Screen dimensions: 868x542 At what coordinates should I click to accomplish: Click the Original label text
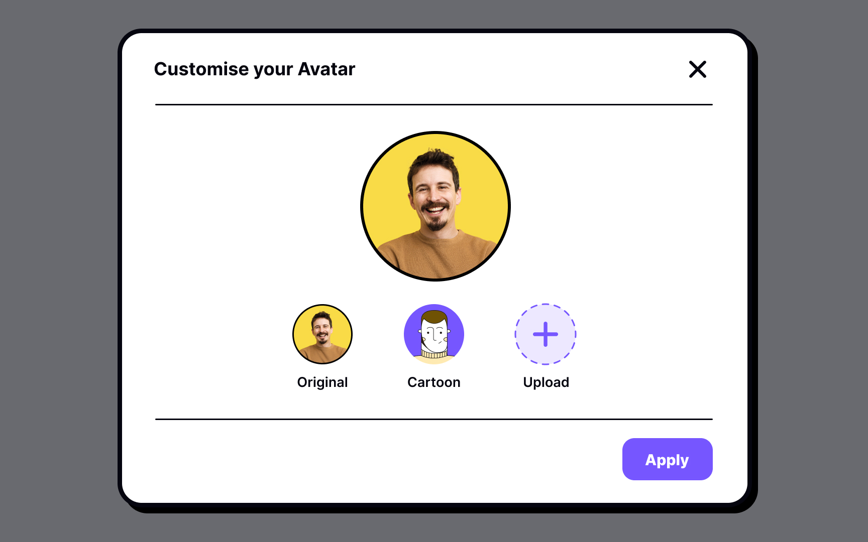pyautogui.click(x=322, y=382)
